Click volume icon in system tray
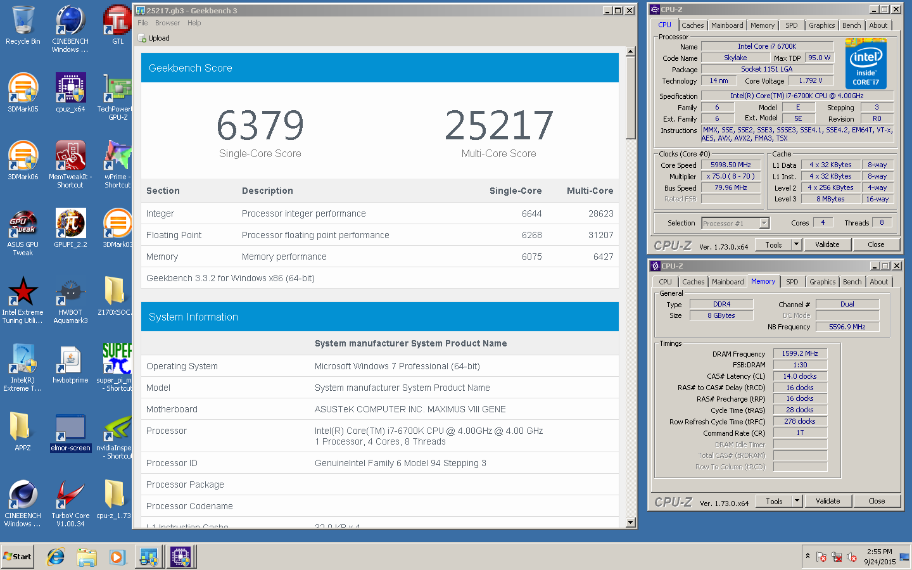Screen dimensions: 912x570 click(x=852, y=557)
